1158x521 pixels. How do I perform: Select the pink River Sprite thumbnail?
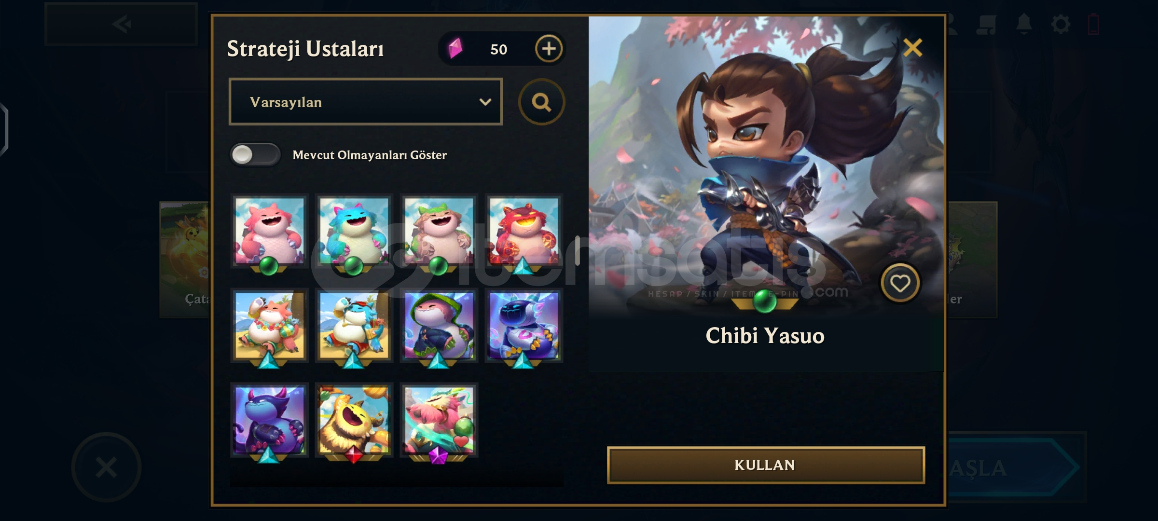(270, 231)
